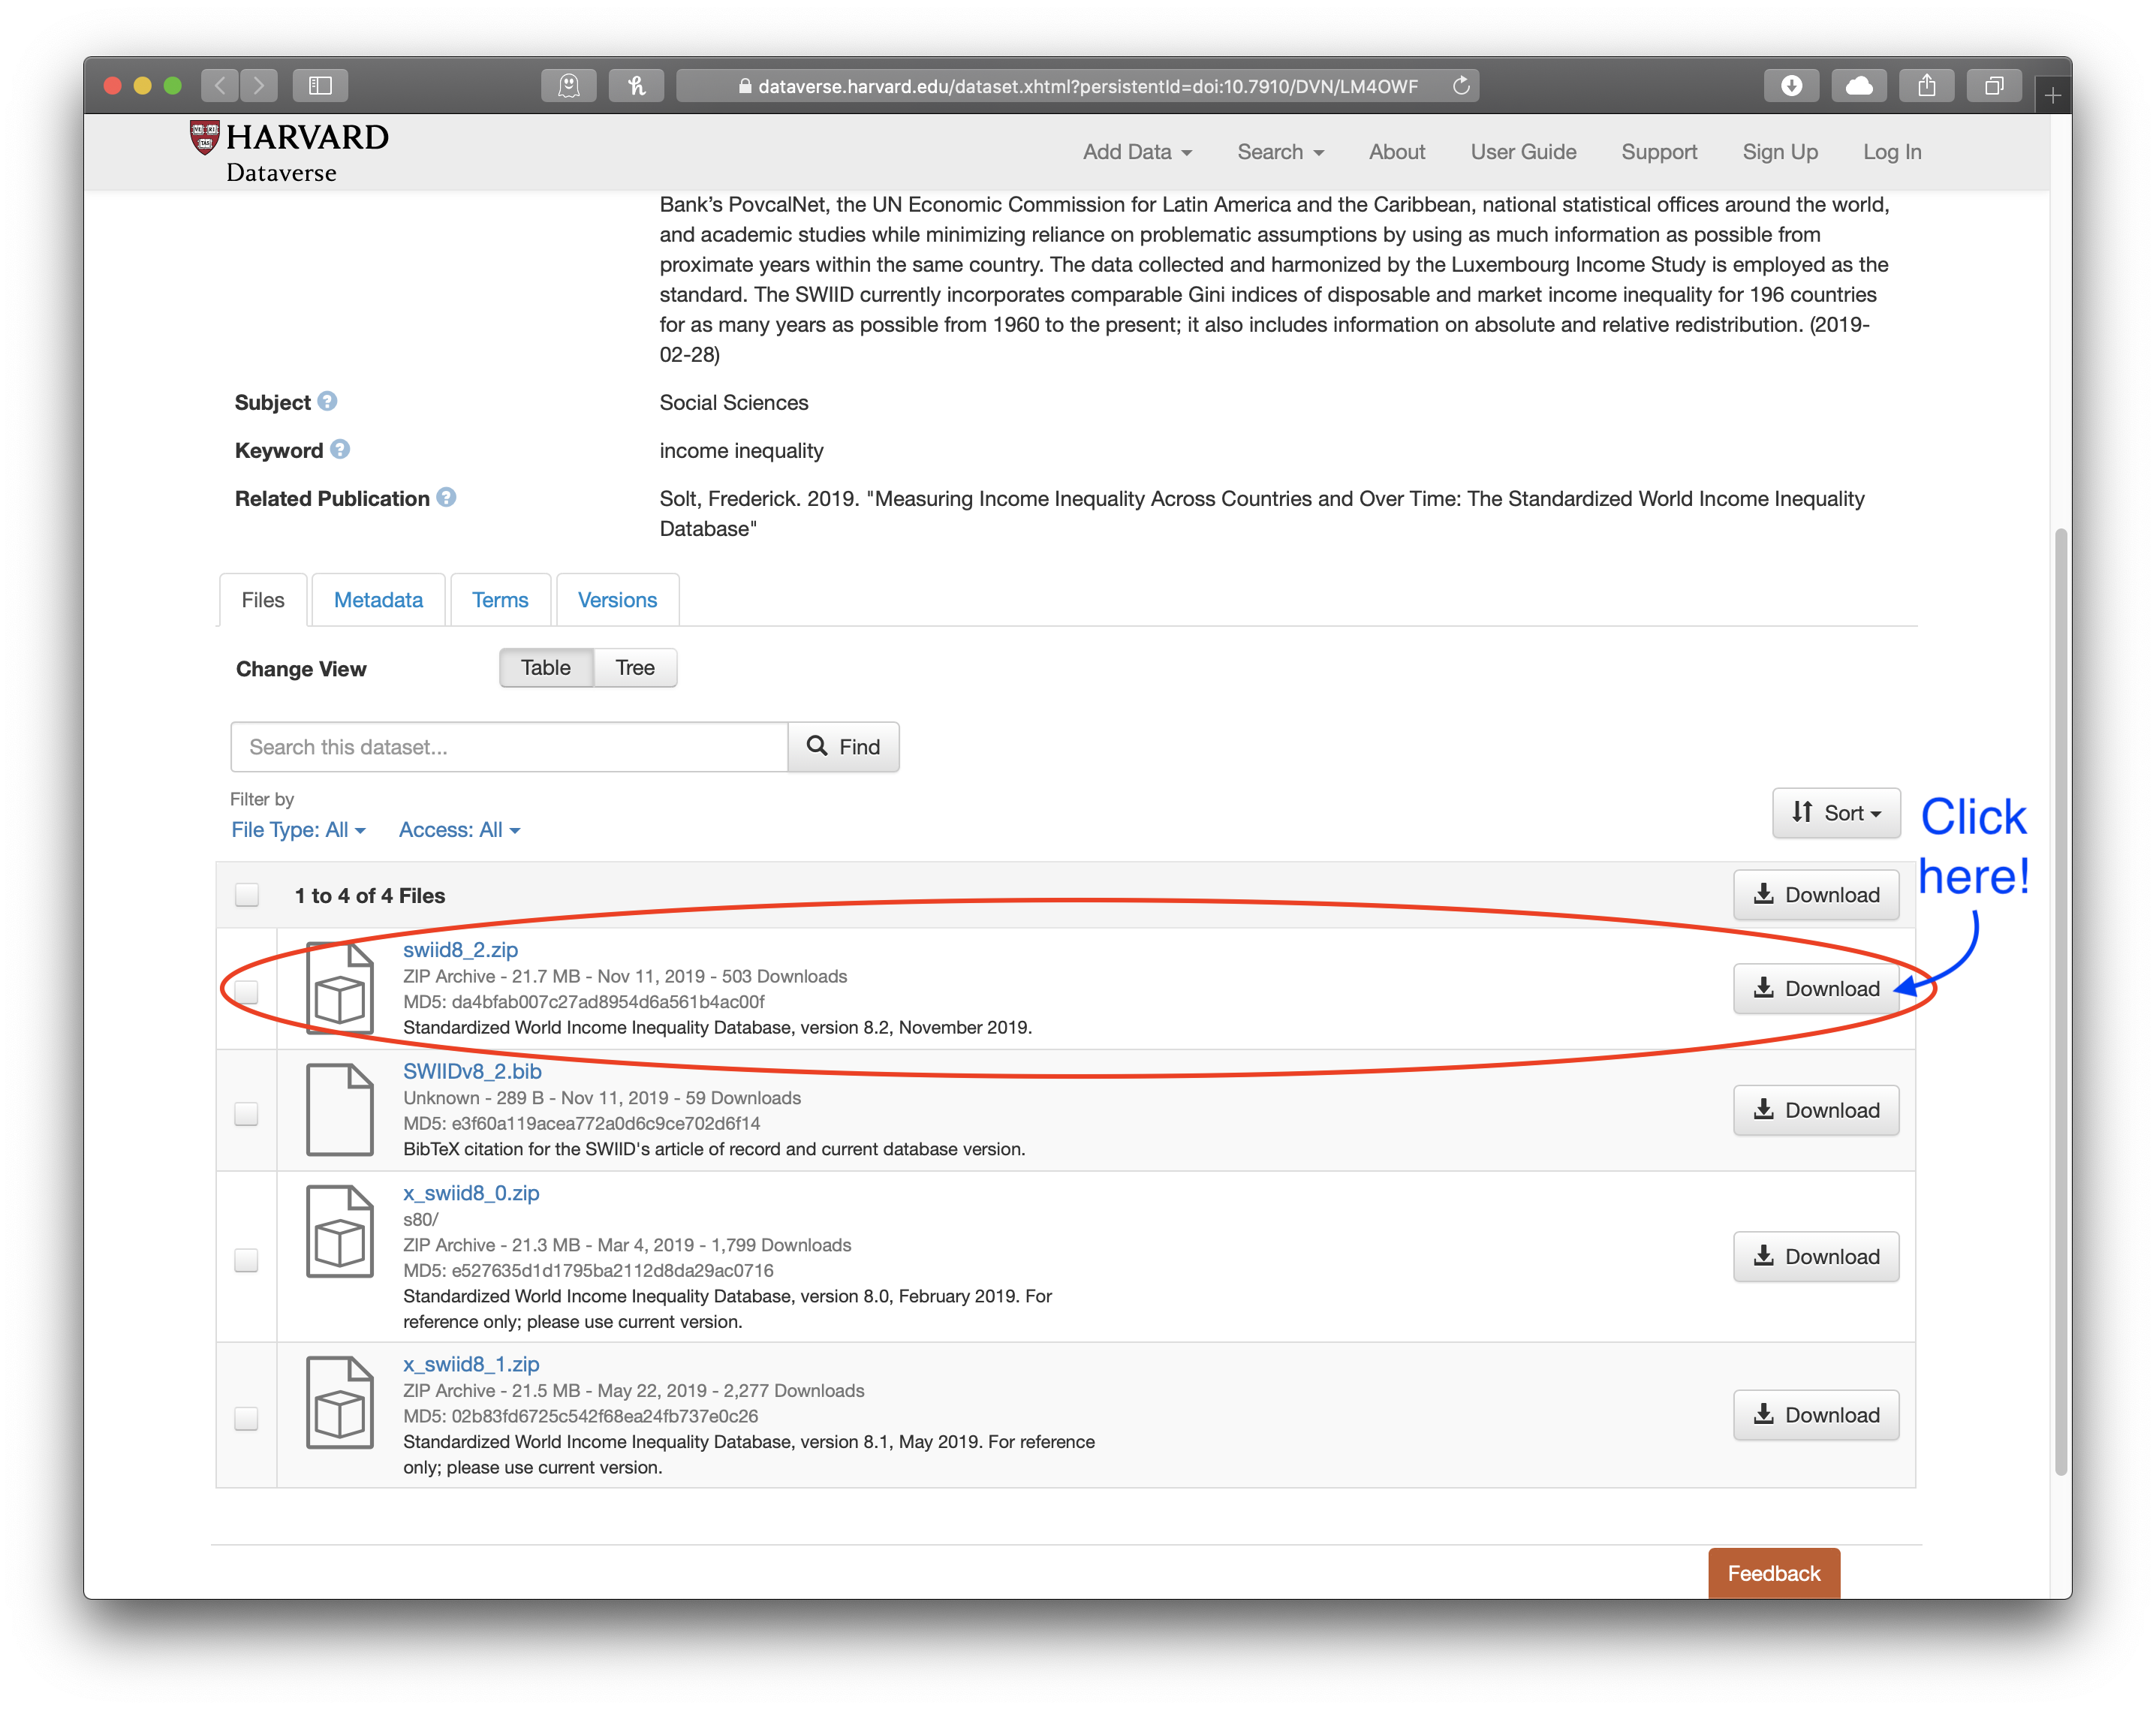Switch to the Metadata tab

pyautogui.click(x=378, y=600)
